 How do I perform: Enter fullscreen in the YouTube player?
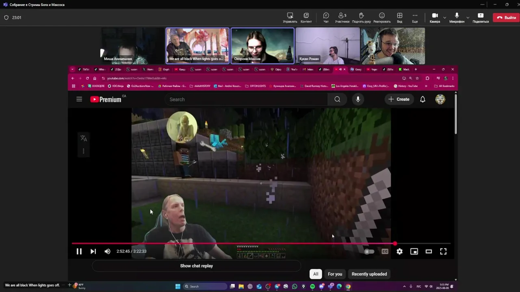(443, 251)
